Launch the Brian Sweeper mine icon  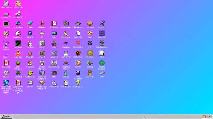pos(78,73)
